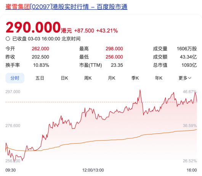Select the 季K chart tab
202x176 pixels.
135,78
